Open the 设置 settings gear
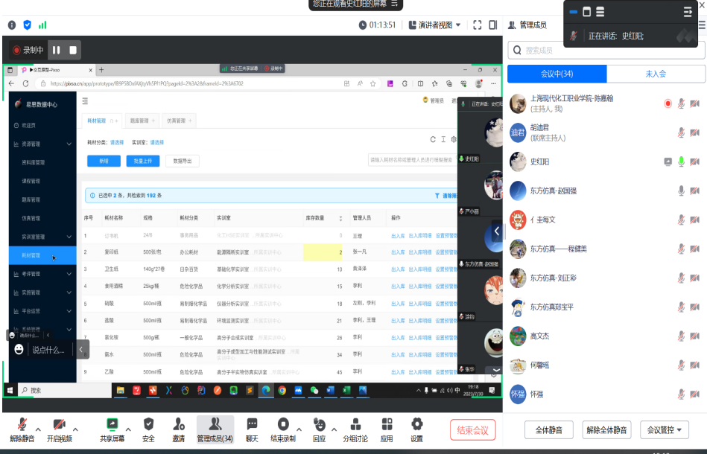Screen dimensions: 707x454 point(416,424)
